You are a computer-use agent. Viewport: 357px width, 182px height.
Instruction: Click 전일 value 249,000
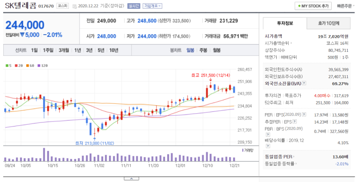click(107, 21)
